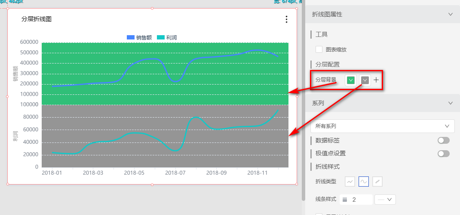Select the smooth curve line type
Screen dimensions: 460x215
point(364,182)
